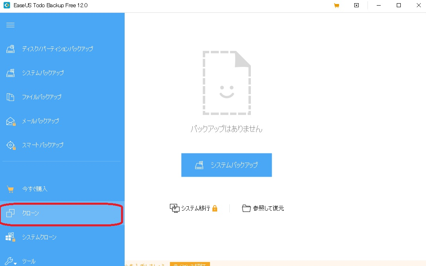Screen dimensions: 426x266
Task: Click the orange cart icon in sidebar
Action: coord(10,189)
